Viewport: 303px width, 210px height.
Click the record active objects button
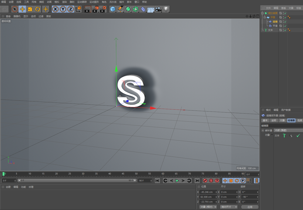click(205, 181)
